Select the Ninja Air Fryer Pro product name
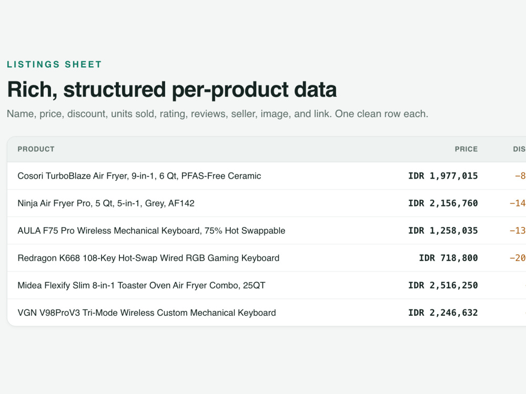The image size is (526, 394). [x=106, y=203]
